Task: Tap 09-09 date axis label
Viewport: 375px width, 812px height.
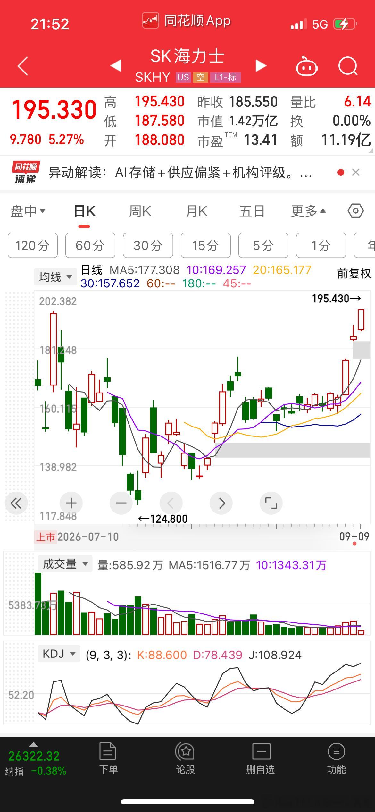Action: 354,536
